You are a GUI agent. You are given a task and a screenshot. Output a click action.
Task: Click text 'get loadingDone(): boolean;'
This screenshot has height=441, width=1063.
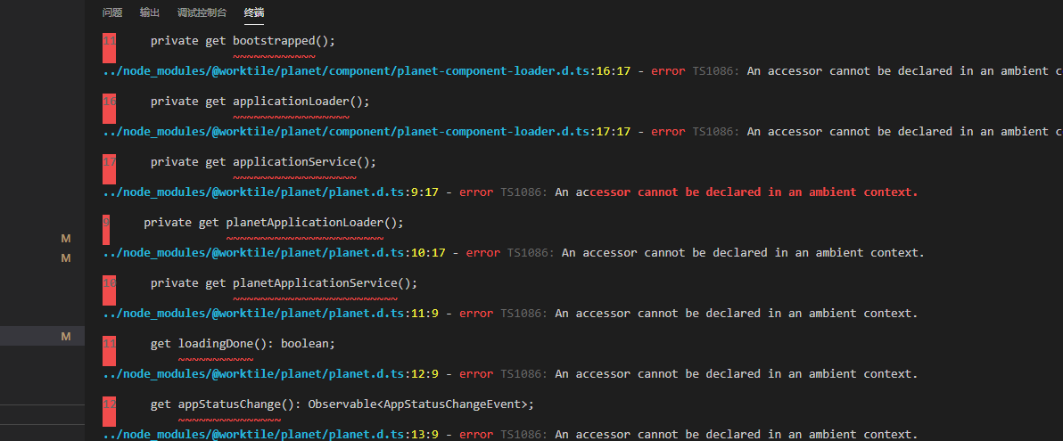click(243, 344)
